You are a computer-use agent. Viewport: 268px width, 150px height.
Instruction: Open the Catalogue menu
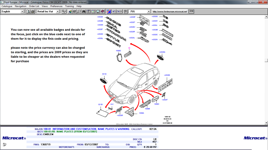(x=7, y=6)
